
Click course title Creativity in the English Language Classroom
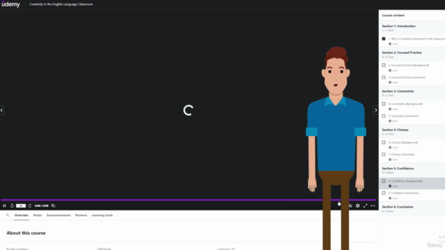coord(61,4)
